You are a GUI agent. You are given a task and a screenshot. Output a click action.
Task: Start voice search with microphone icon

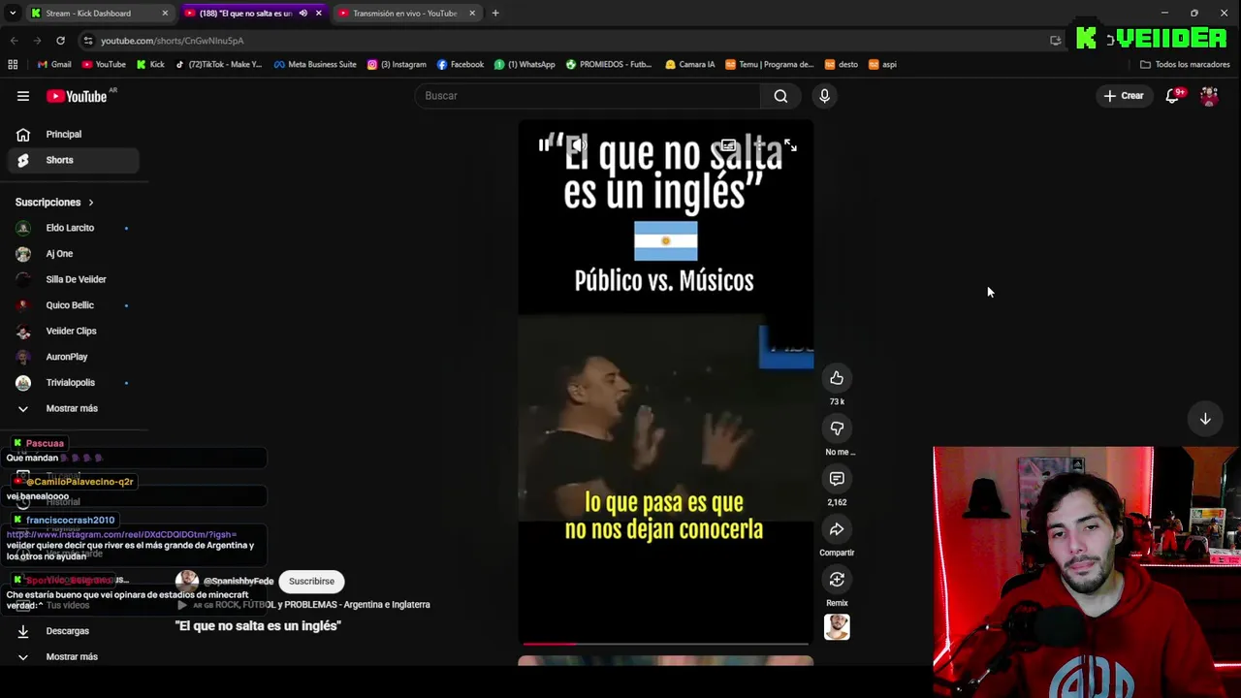coord(824,96)
